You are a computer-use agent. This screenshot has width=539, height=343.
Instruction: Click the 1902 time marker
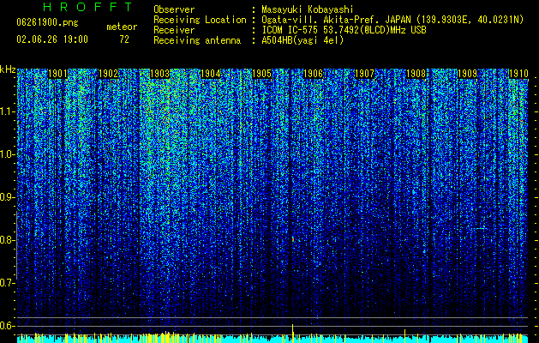click(x=108, y=74)
